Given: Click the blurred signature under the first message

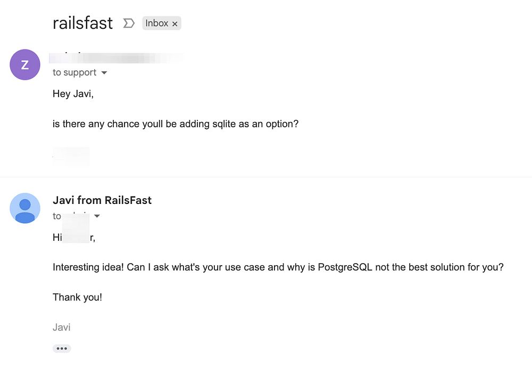Looking at the screenshot, I should (x=71, y=155).
